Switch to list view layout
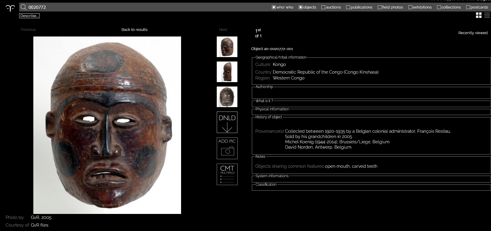Viewport: 491px width, 231px height. (x=487, y=16)
